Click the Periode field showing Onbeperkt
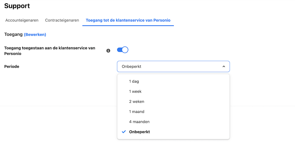This screenshot has height=157, width=295. (x=173, y=66)
